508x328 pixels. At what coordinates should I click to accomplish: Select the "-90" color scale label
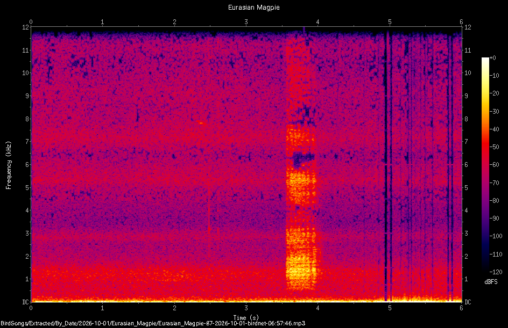(x=494, y=218)
